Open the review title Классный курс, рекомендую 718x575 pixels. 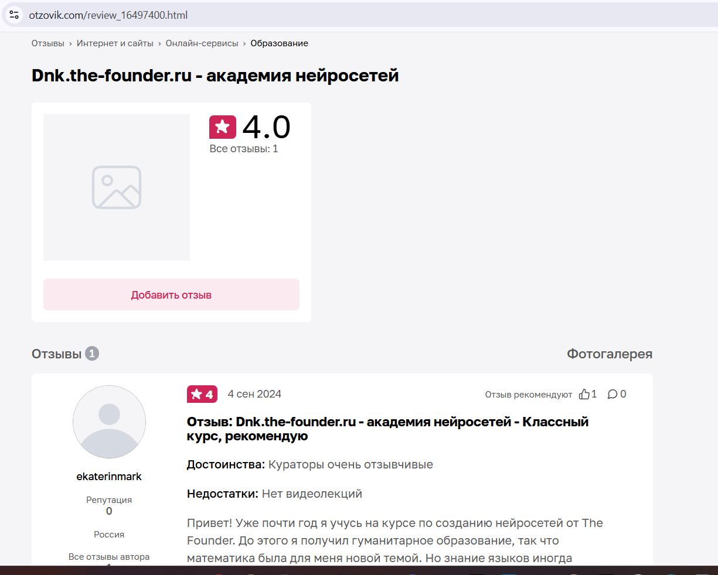point(387,429)
